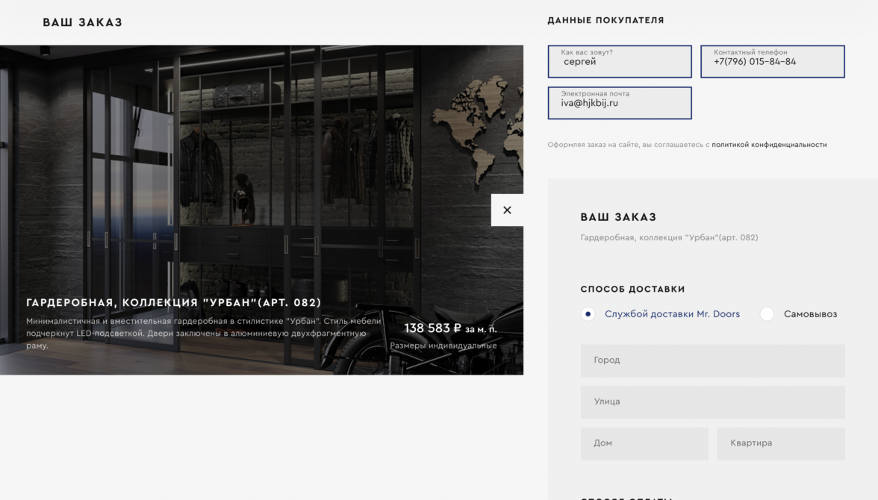The image size is (878, 500).
Task: Click the Дом input field
Action: coord(644,443)
